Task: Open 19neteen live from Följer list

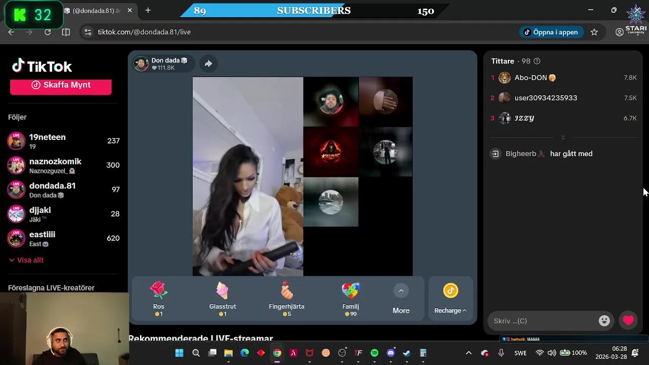Action: tap(63, 140)
